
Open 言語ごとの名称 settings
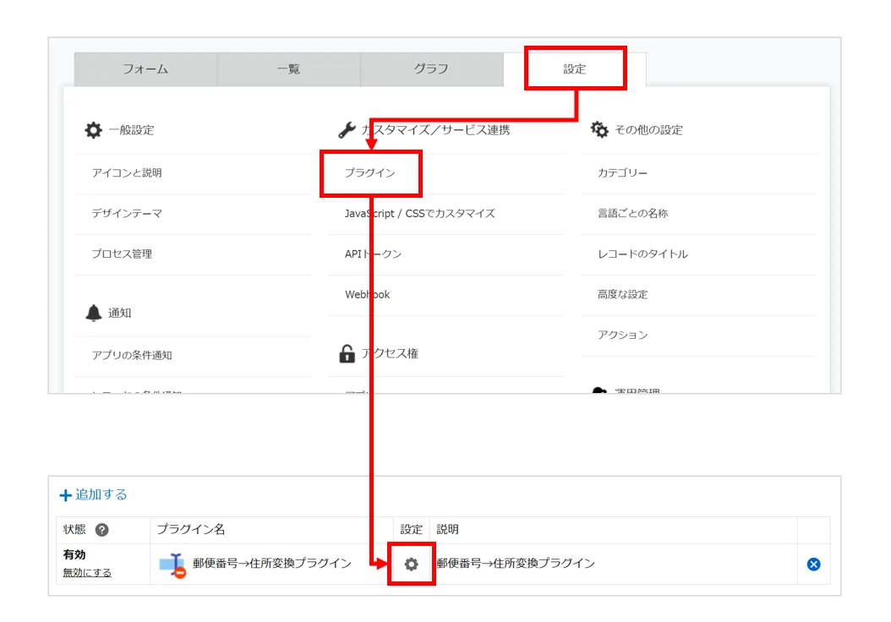click(632, 213)
